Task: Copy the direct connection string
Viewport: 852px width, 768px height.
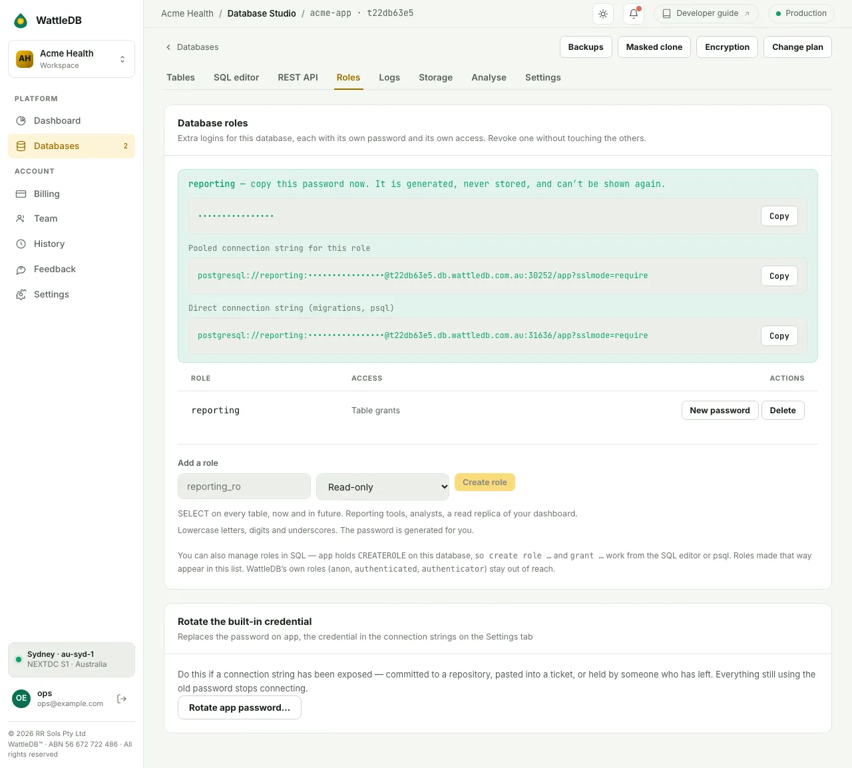Action: (779, 336)
